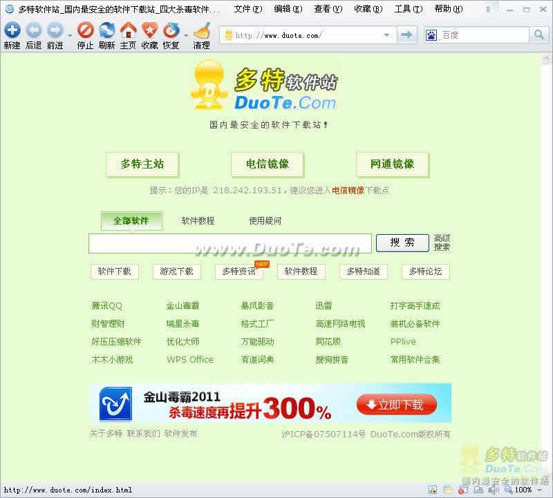
Task: Open the zoom level 100% dropdown
Action: coord(540,490)
